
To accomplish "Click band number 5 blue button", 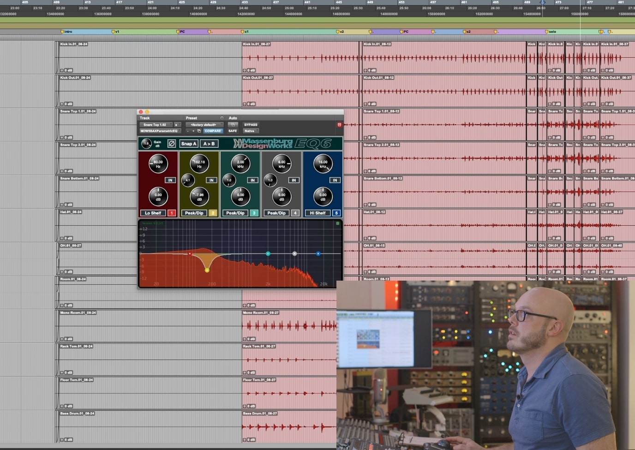I will (x=336, y=213).
